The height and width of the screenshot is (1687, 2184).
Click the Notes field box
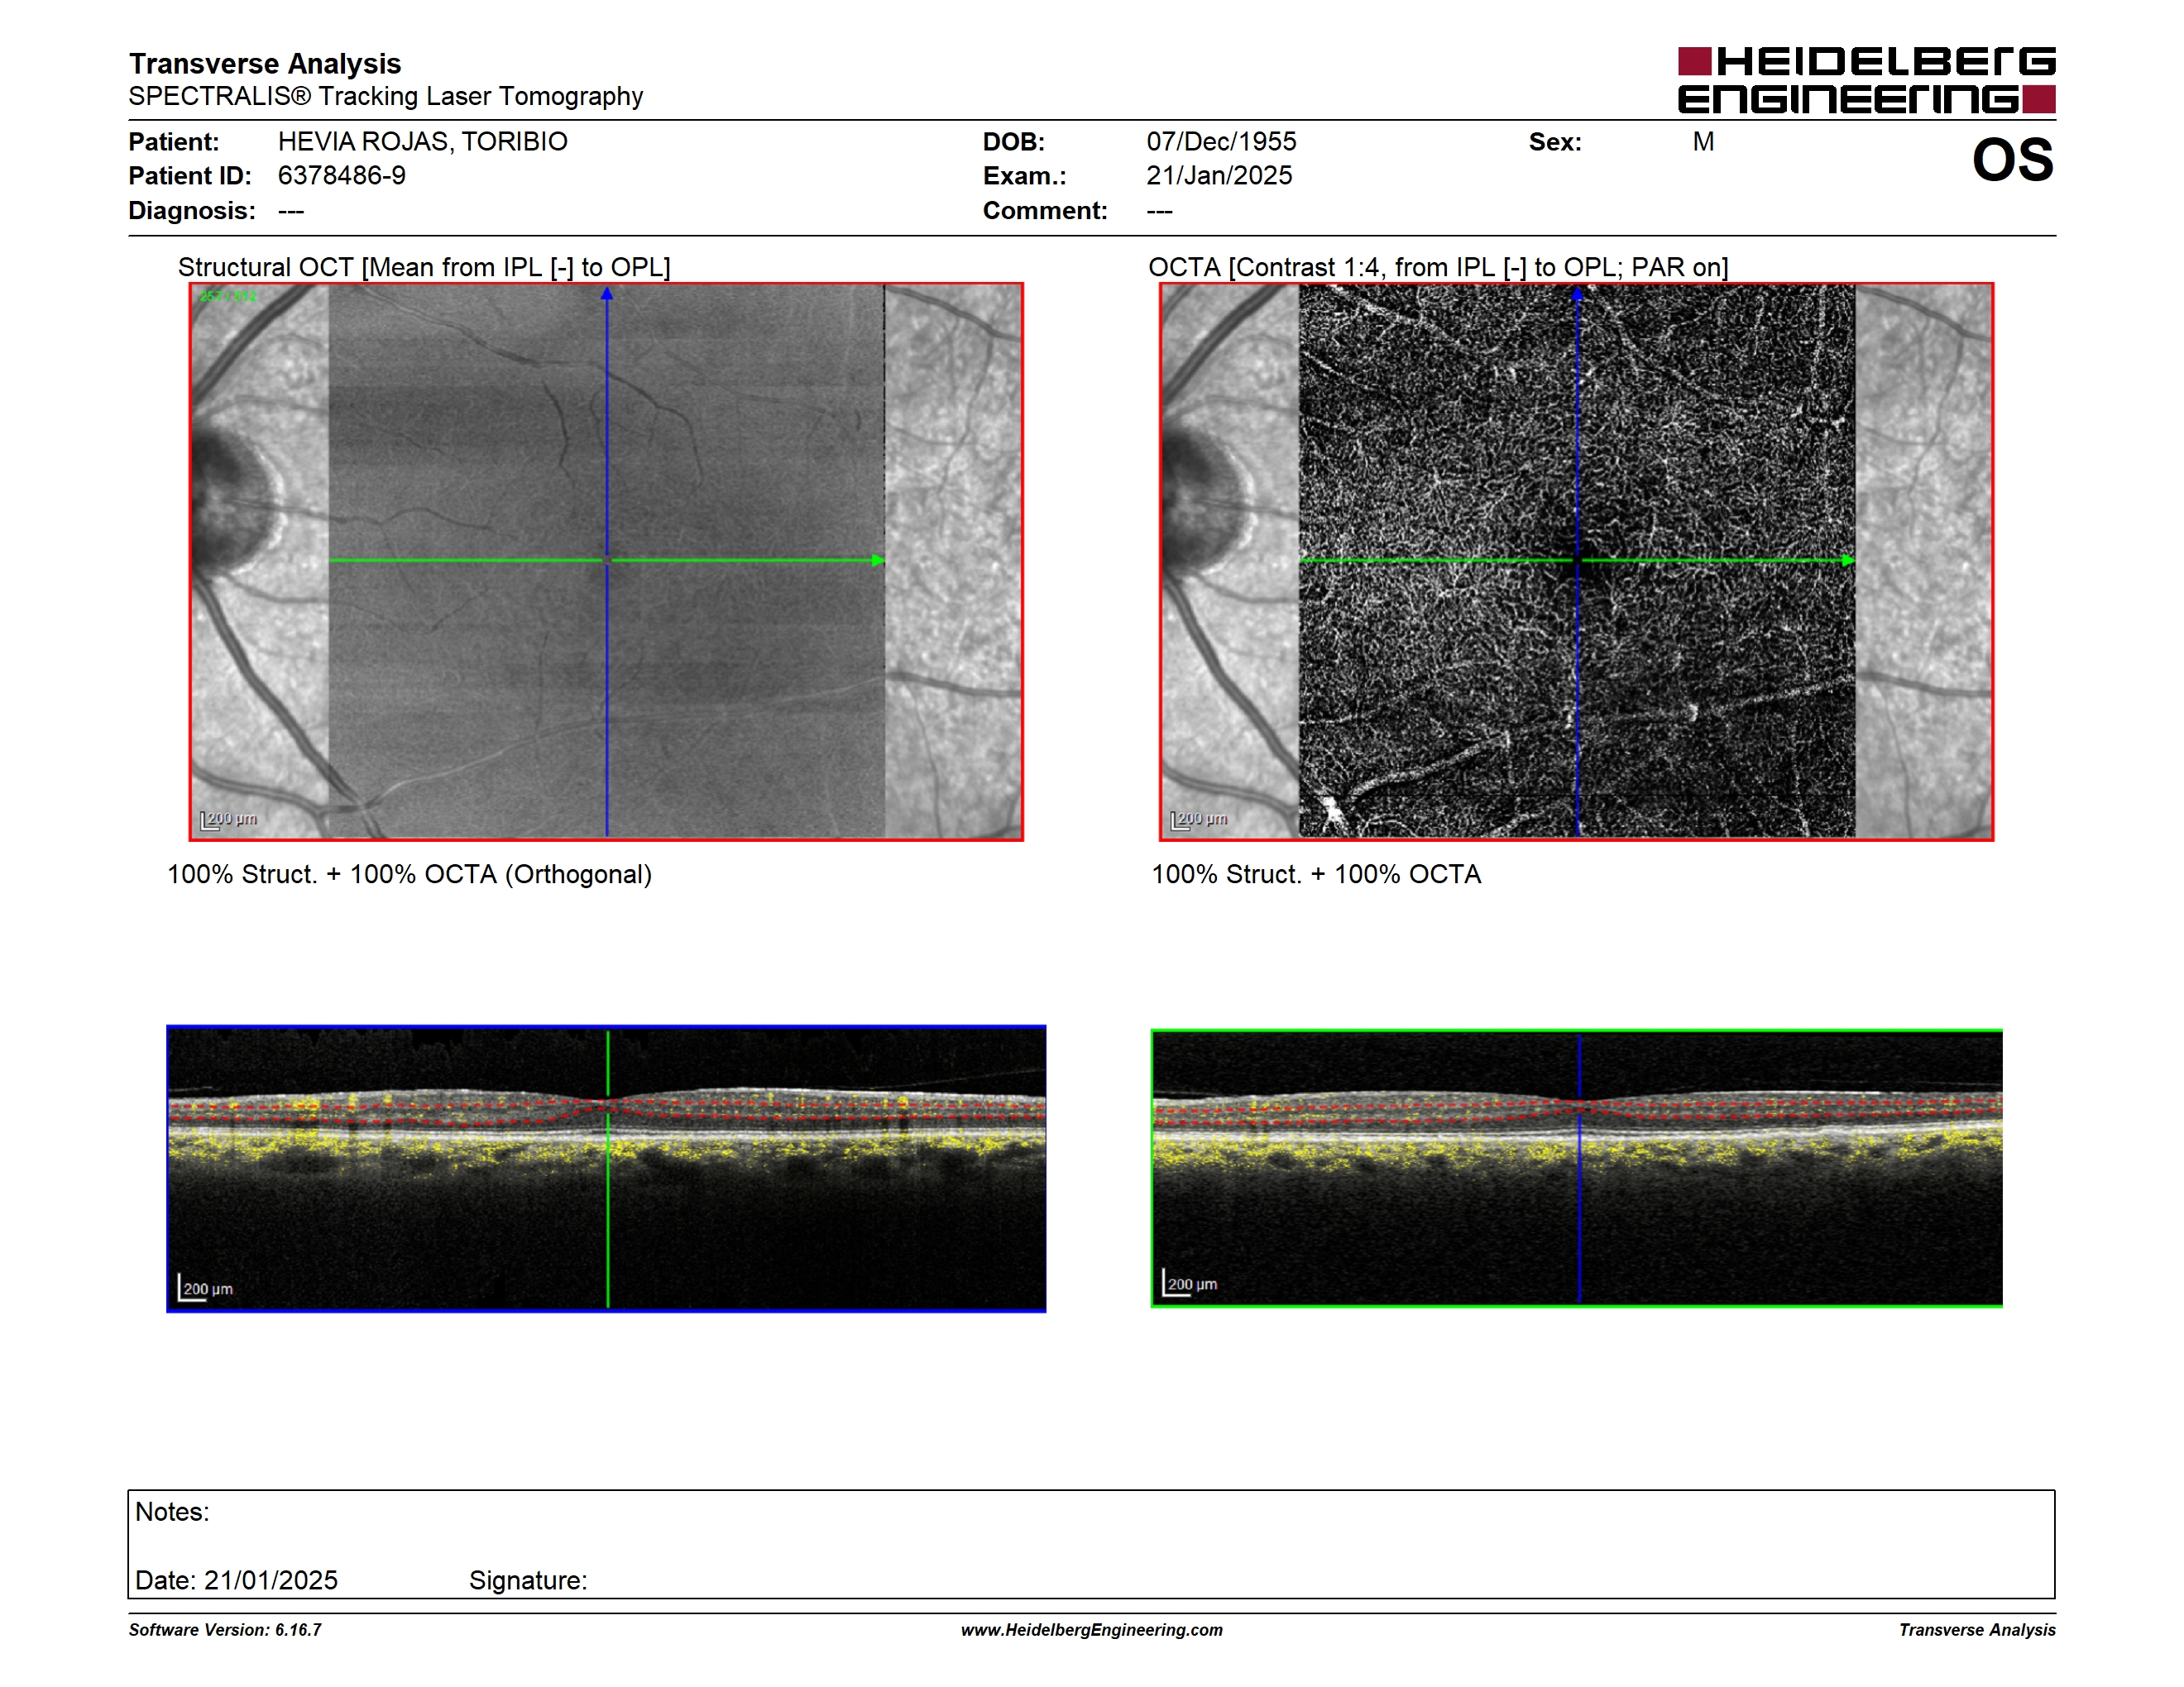coord(1091,1544)
